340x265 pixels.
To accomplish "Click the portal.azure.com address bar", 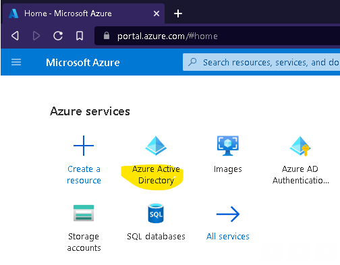I will point(217,36).
